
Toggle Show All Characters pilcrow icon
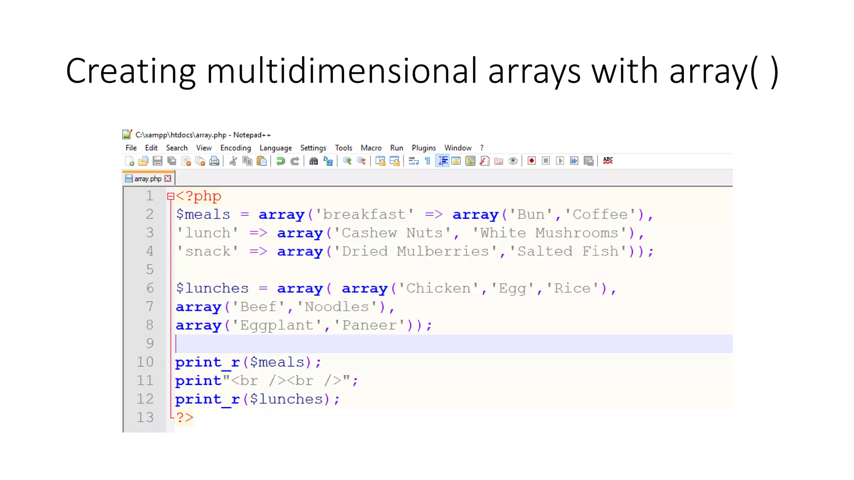point(427,161)
